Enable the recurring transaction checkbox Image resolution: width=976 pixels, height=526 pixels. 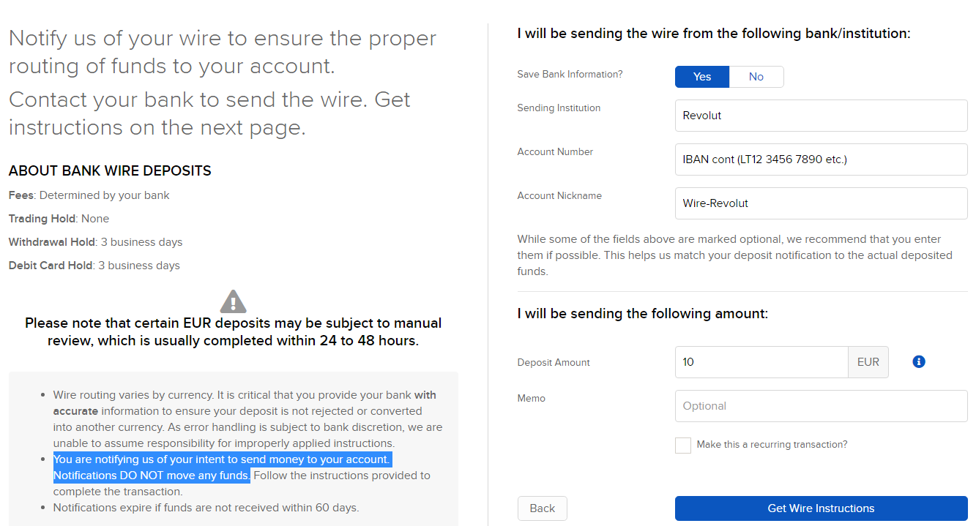(x=683, y=445)
